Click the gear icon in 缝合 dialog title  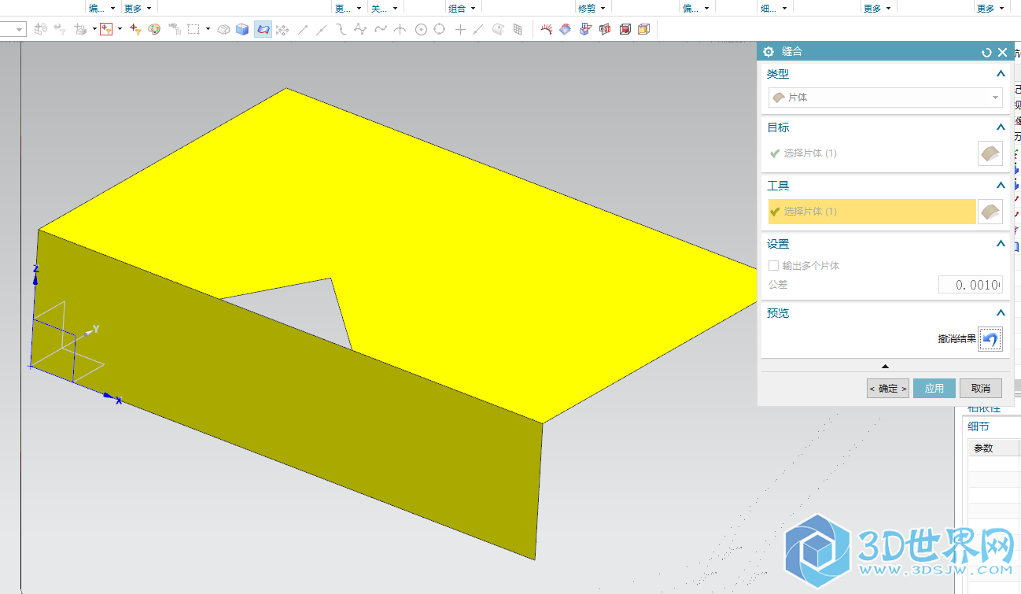[769, 52]
